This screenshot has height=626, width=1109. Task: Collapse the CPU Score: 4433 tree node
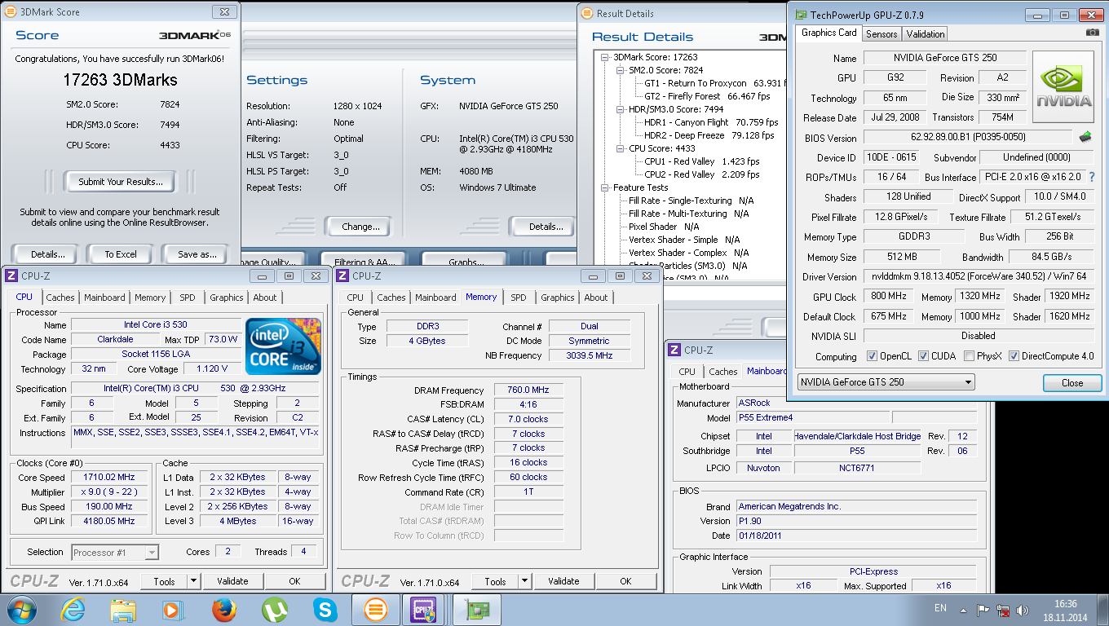pyautogui.click(x=621, y=148)
